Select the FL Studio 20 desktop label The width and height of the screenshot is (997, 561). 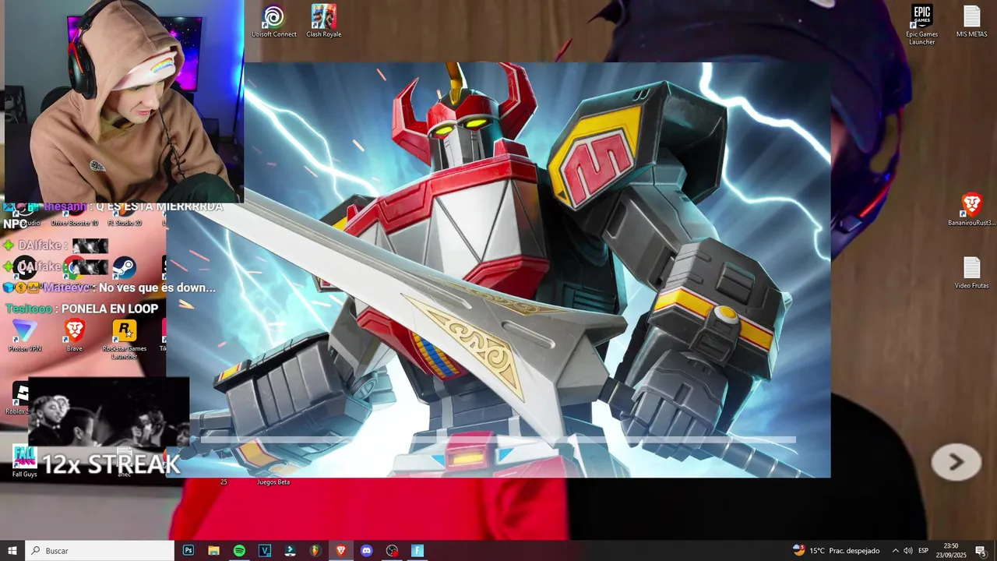click(x=125, y=223)
